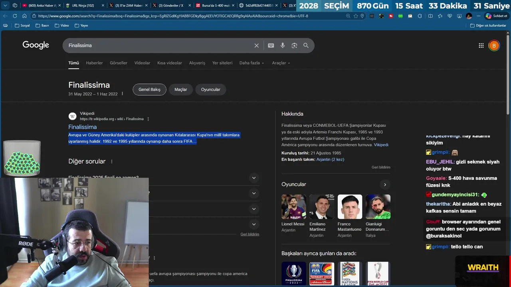Image resolution: width=511 pixels, height=287 pixels.
Task: Click the Genel Bakış chip
Action: tap(149, 90)
